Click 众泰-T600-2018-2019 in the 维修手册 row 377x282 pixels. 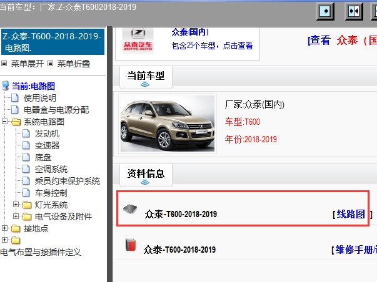click(x=179, y=250)
